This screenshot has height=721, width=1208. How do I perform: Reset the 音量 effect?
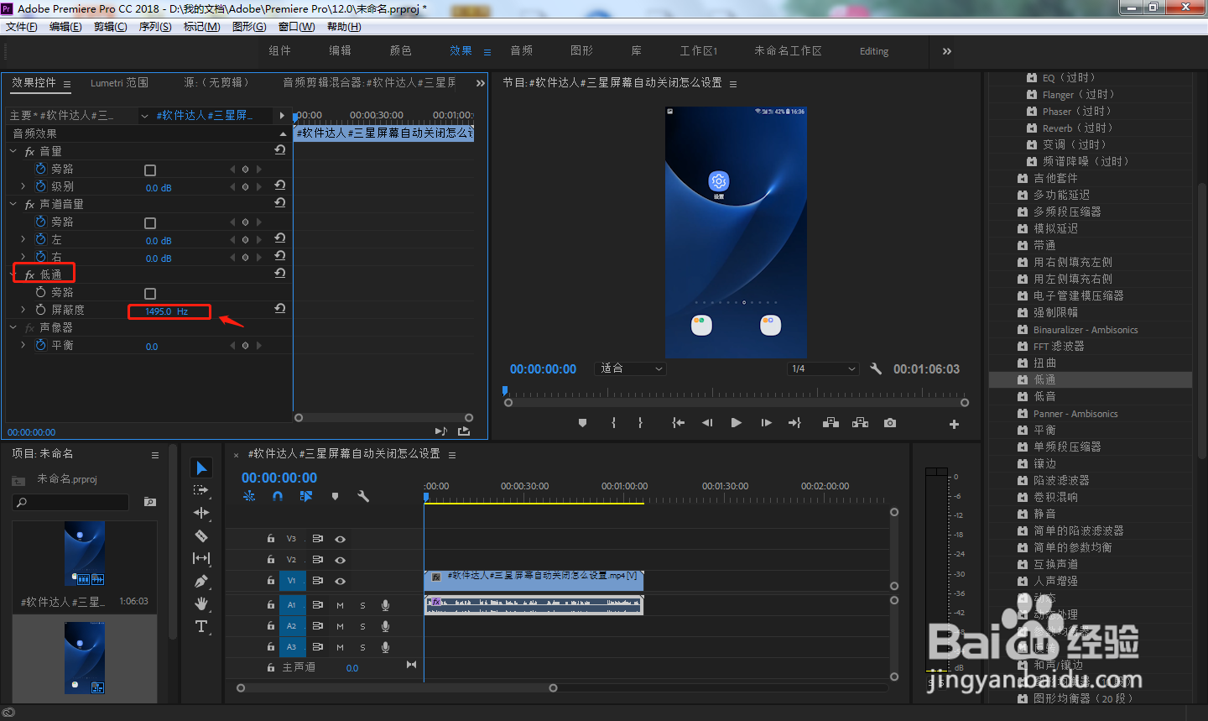pyautogui.click(x=280, y=150)
